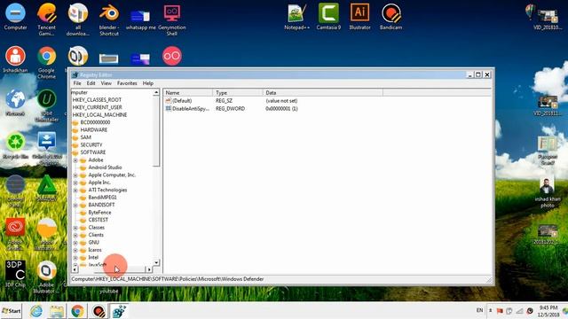Viewport: 568px width, 319px height.
Task: Launch Illustrator desktop shortcut
Action: tap(359, 17)
